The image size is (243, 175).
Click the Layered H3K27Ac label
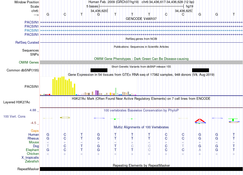pyautogui.click(x=17, y=102)
